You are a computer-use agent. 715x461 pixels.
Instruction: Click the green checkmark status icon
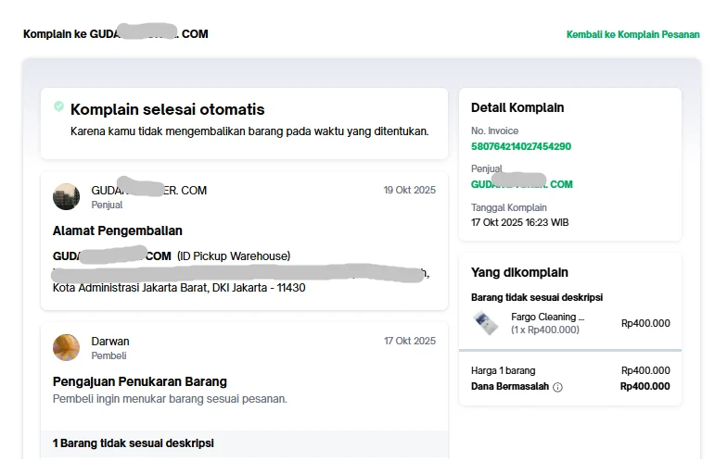tap(59, 107)
